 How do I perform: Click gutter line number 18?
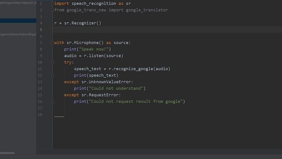pos(40,115)
